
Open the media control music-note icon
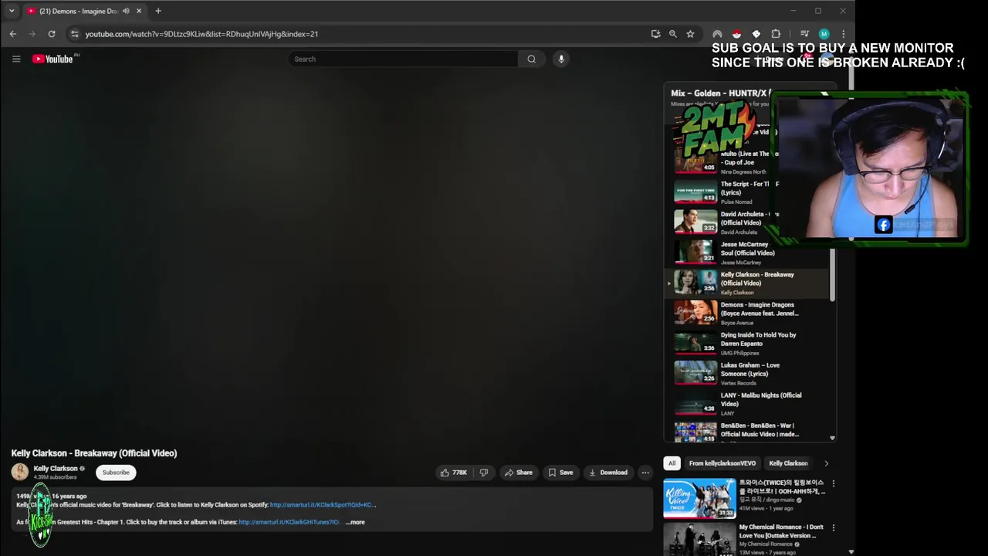tap(804, 34)
